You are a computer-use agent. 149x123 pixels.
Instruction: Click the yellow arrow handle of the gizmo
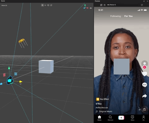tap(21, 82)
